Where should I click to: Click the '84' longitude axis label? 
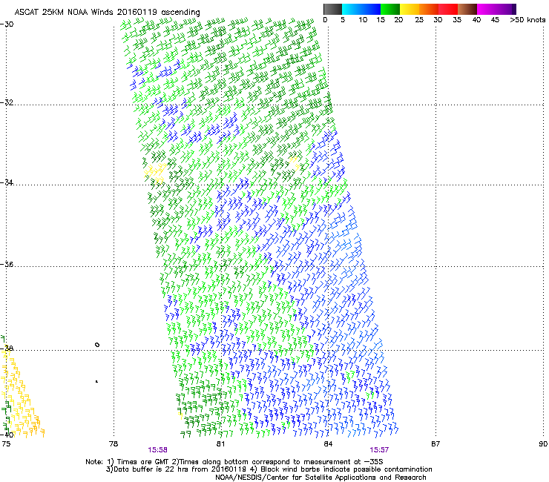[328, 444]
